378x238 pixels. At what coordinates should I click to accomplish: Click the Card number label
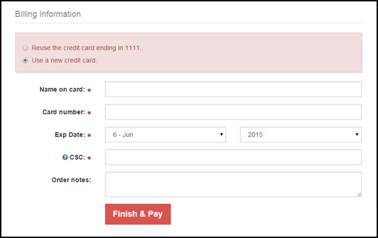(64, 112)
